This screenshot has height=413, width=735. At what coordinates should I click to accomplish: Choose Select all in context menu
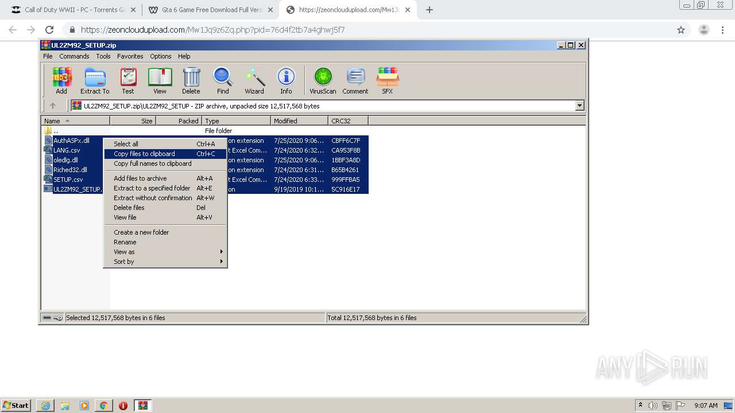[165, 144]
